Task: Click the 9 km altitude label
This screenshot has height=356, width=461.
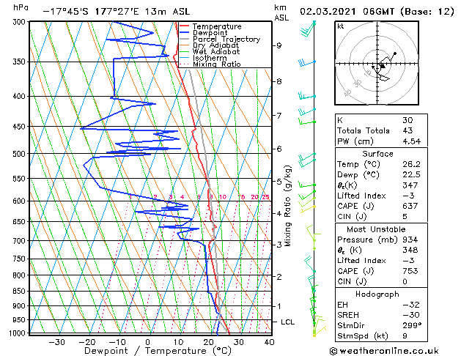Action: (279, 45)
